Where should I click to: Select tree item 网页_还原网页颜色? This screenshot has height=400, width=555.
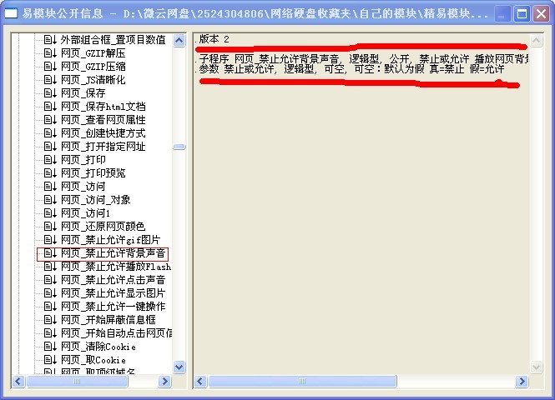coord(103,226)
